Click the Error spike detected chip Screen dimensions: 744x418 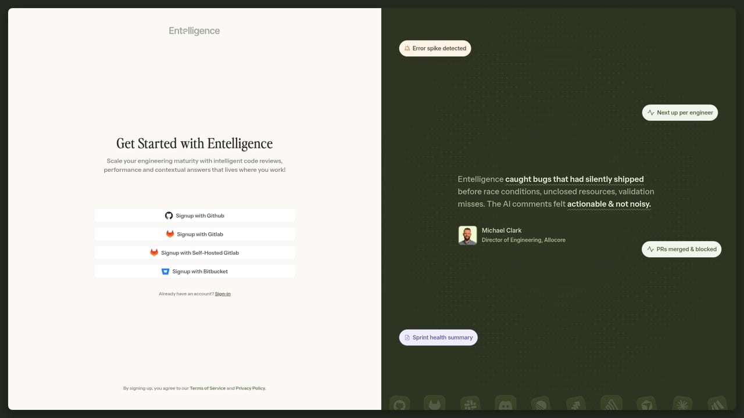click(x=435, y=48)
